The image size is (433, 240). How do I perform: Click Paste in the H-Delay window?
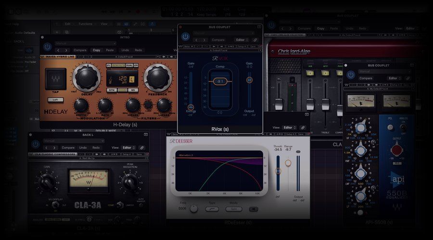pyautogui.click(x=110, y=50)
